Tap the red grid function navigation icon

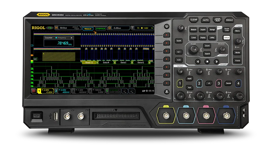34,91
